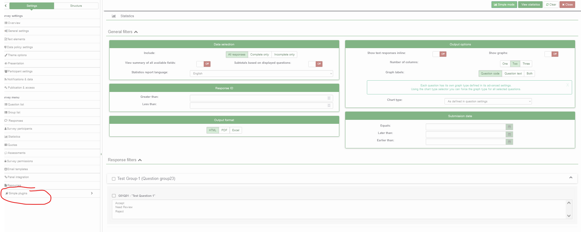581x232 pixels.
Task: Switch to the Structure tab
Action: click(x=76, y=6)
